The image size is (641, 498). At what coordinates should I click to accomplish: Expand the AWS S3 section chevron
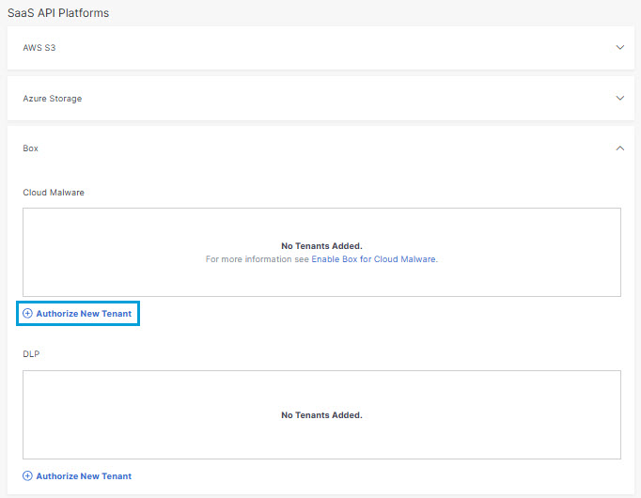[619, 47]
